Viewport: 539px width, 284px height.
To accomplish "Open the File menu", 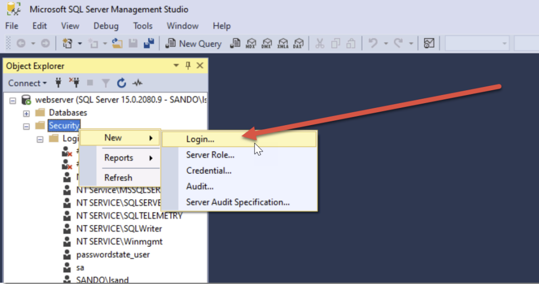I will tap(12, 26).
